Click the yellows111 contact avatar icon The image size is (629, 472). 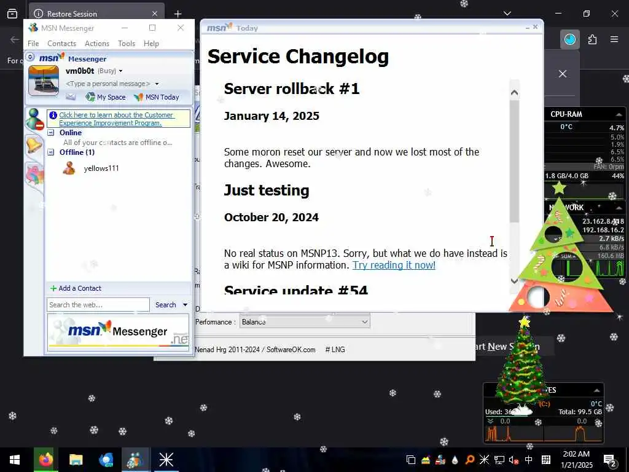pyautogui.click(x=69, y=168)
